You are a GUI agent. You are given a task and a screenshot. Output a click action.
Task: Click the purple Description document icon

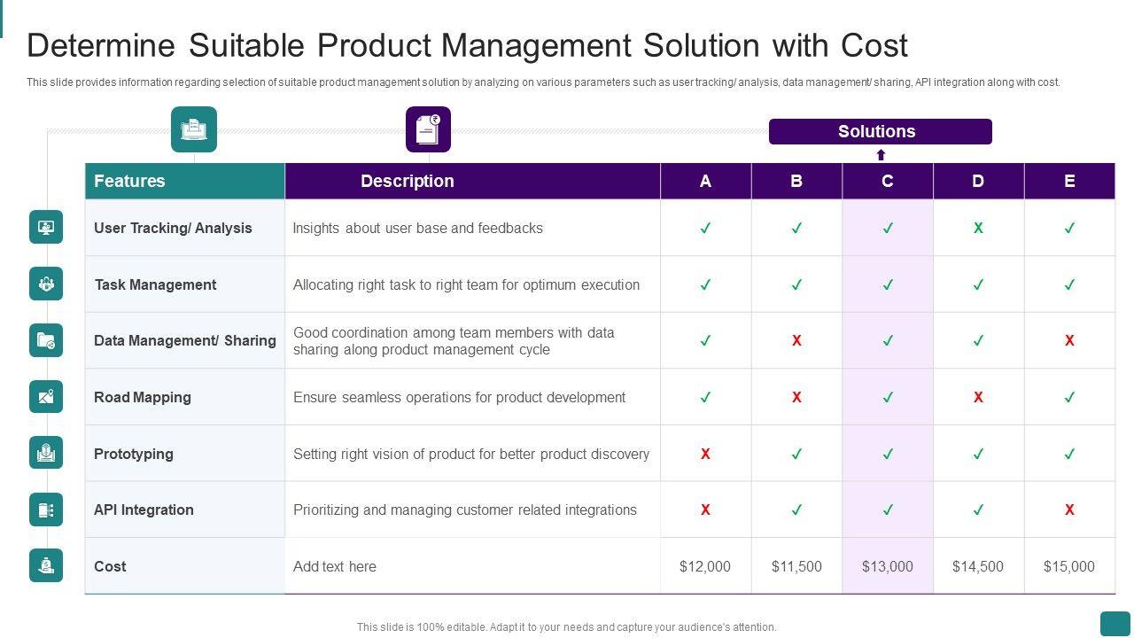pyautogui.click(x=428, y=129)
